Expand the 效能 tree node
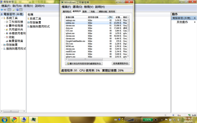Screen dimensions: 197x123 [5, 37]
